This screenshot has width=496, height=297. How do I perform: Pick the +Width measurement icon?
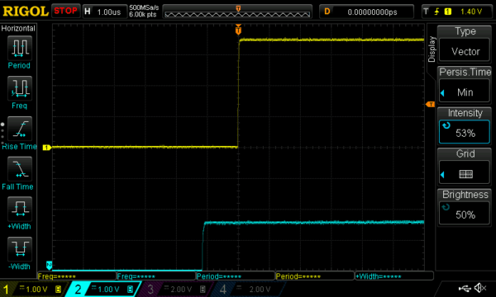click(20, 209)
